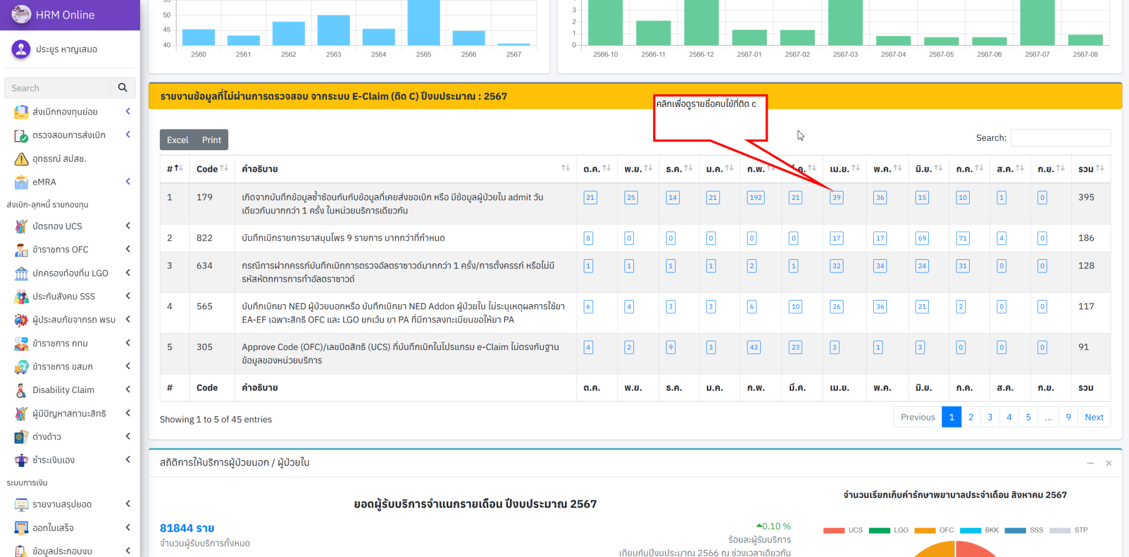Open ข้าราชการ OFC menu item
The height and width of the screenshot is (557, 1129).
coord(60,249)
